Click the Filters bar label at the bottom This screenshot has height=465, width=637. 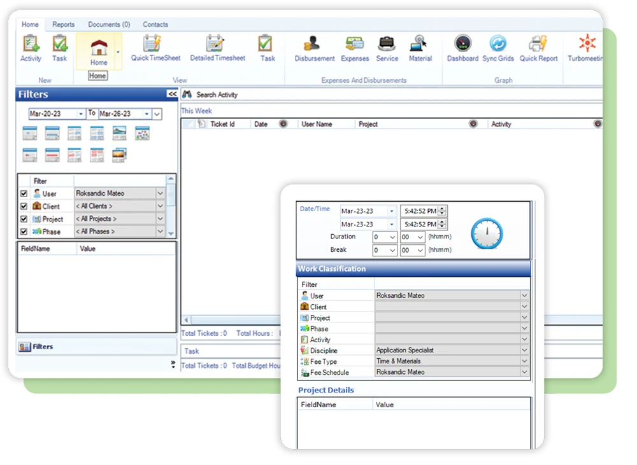point(43,347)
